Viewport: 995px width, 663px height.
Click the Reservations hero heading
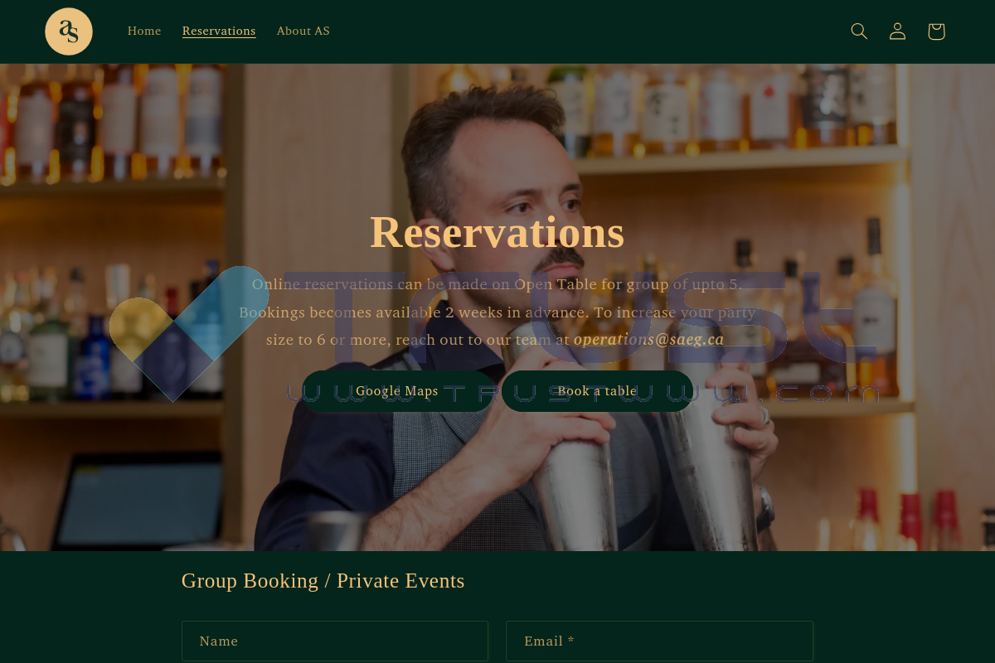[498, 231]
